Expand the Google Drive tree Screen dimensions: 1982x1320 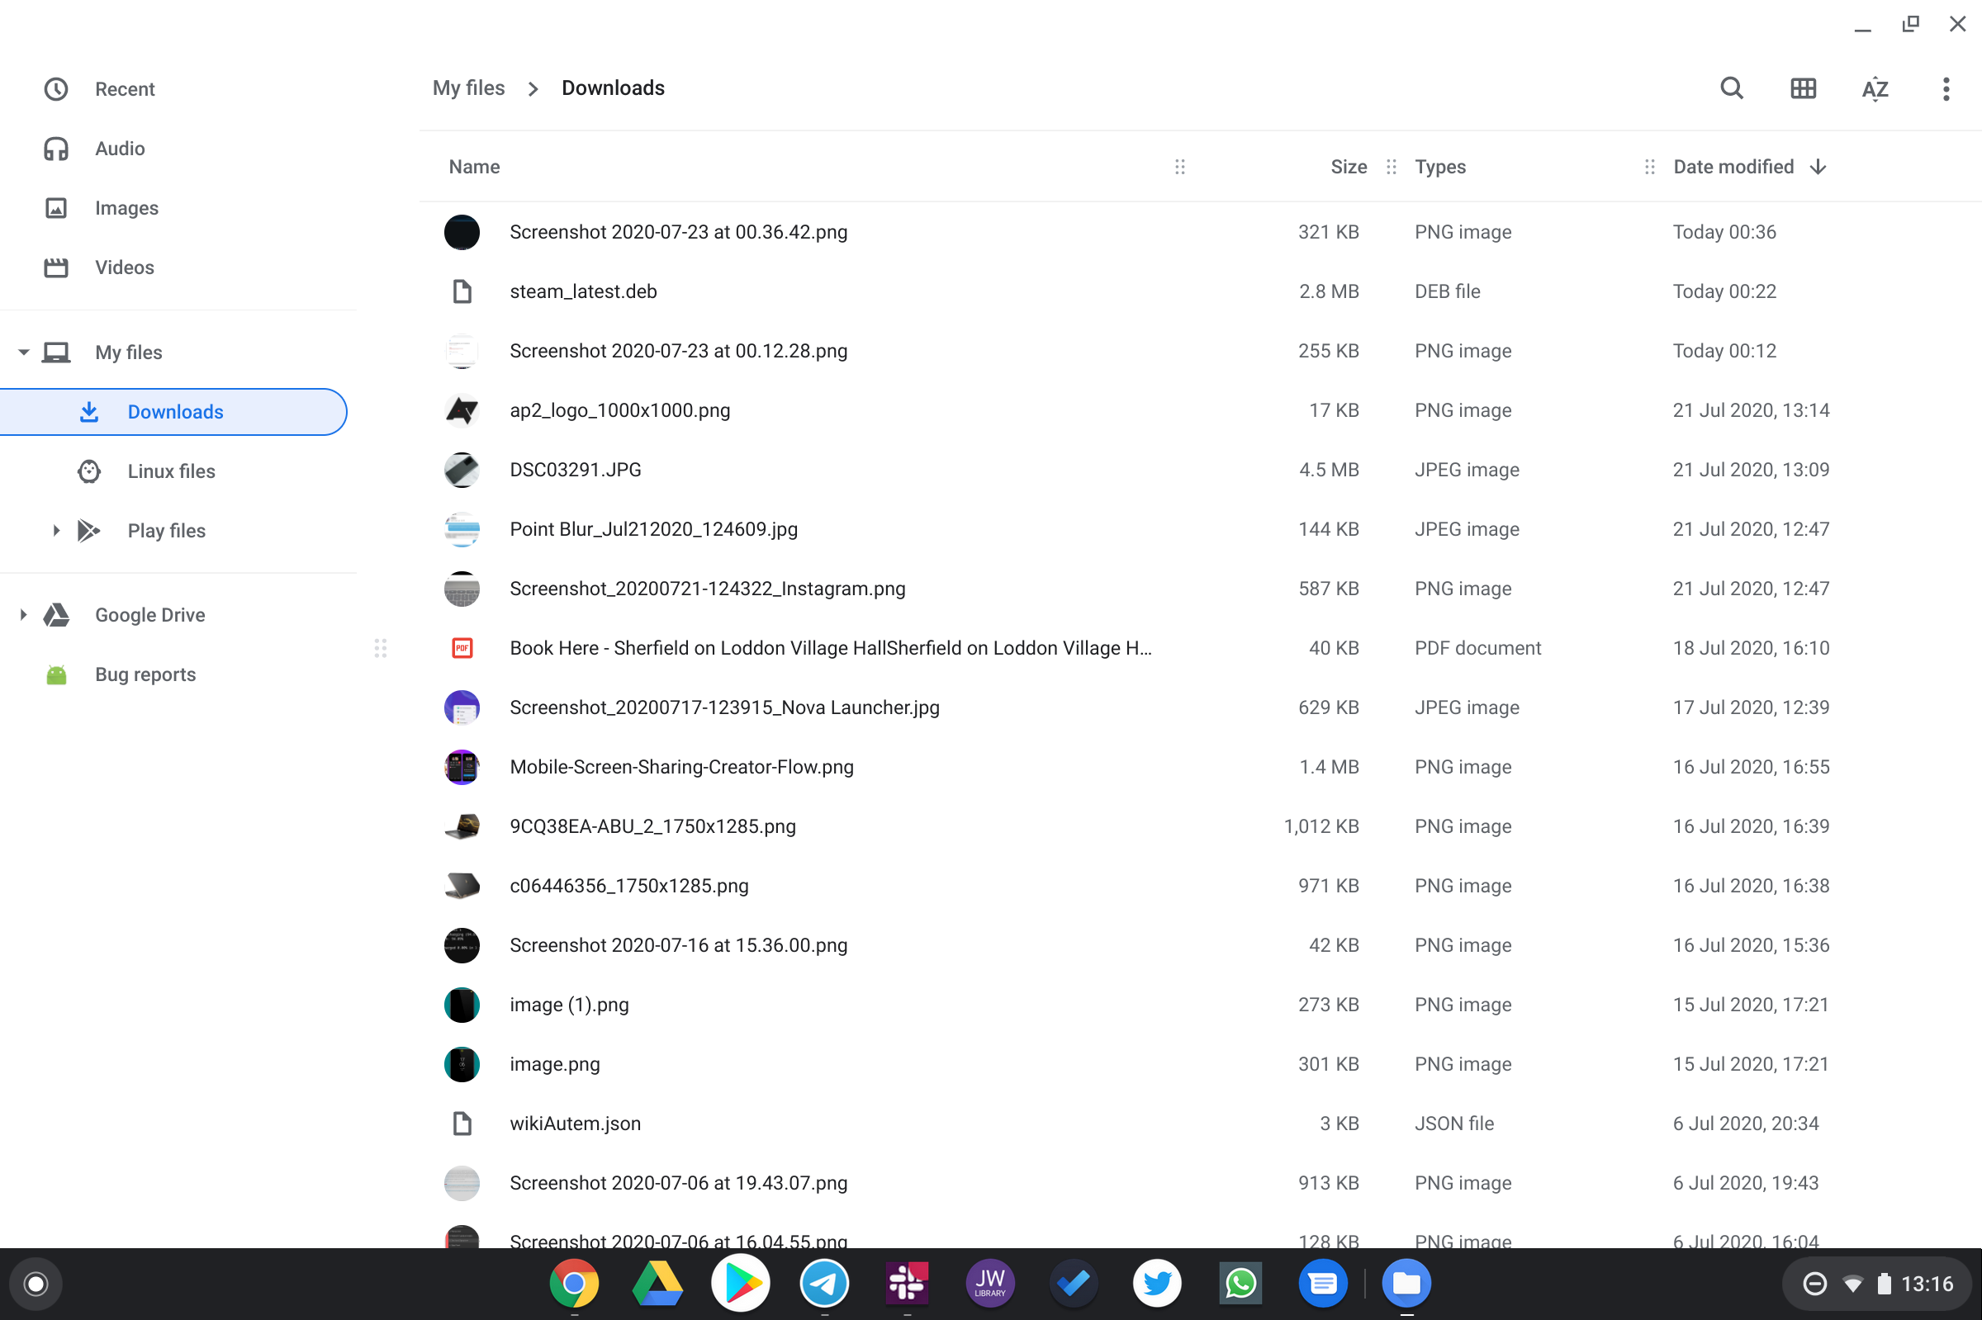[x=23, y=614]
